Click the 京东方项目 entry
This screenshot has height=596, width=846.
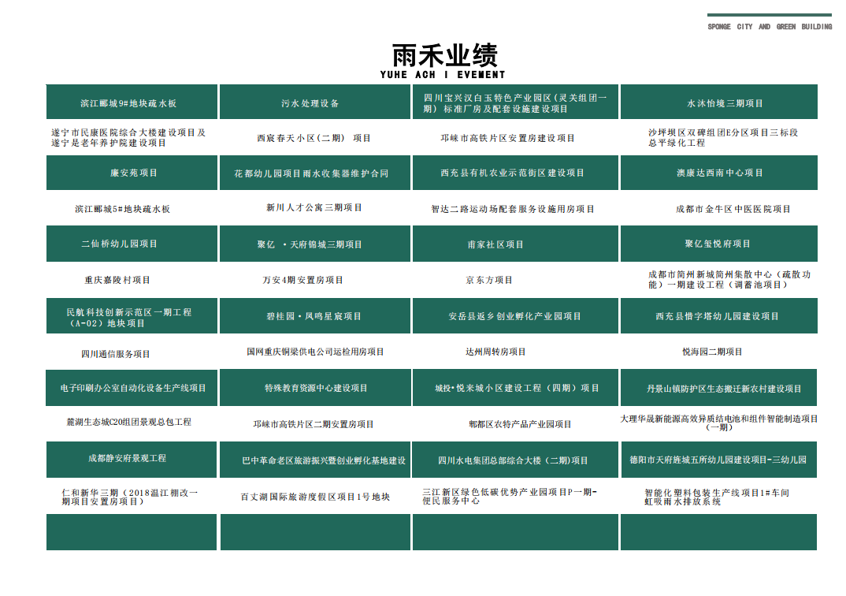[488, 280]
